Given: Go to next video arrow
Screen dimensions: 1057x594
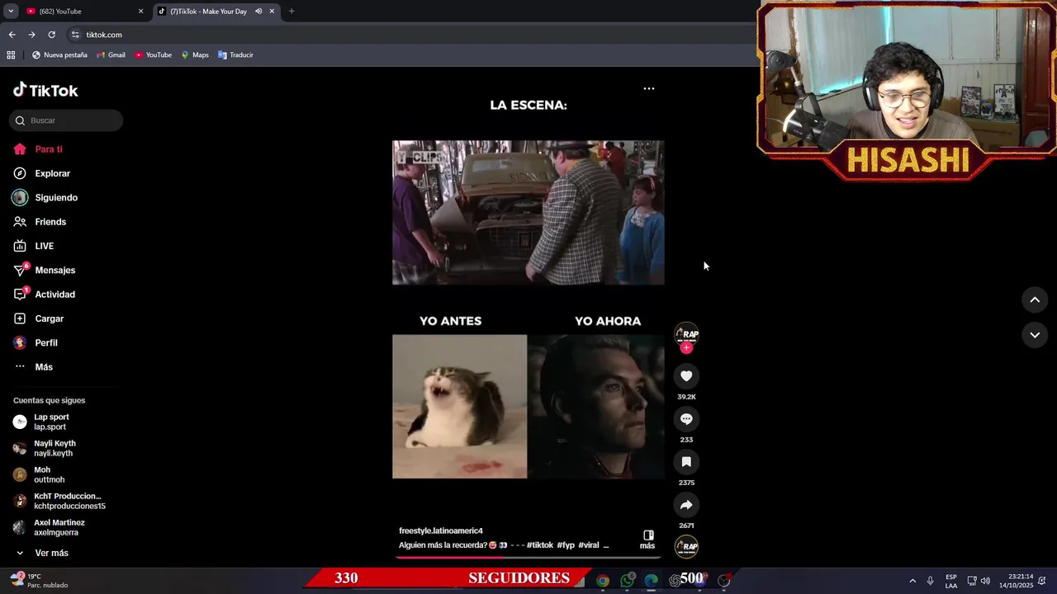Looking at the screenshot, I should tap(1035, 335).
